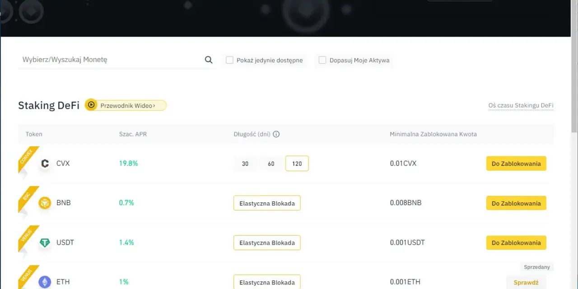Play the Przewodnik Wideo video icon
The width and height of the screenshot is (578, 289).
coord(91,105)
